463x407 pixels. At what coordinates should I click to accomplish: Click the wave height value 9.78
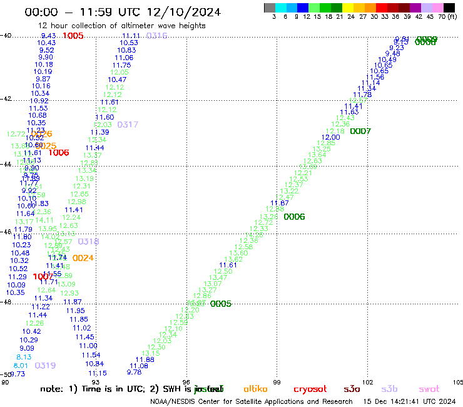(135, 372)
